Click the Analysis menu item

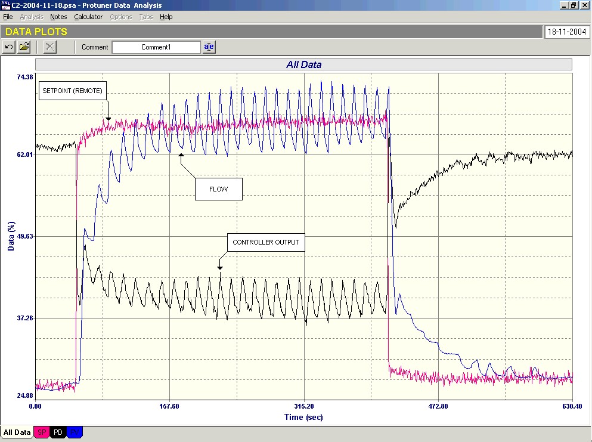tap(32, 17)
